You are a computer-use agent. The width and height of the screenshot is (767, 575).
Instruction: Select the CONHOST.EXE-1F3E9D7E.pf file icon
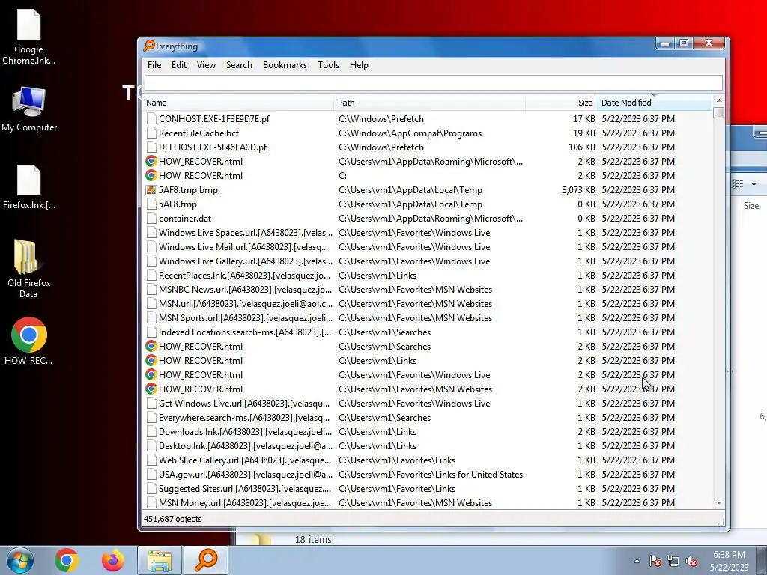pos(151,119)
